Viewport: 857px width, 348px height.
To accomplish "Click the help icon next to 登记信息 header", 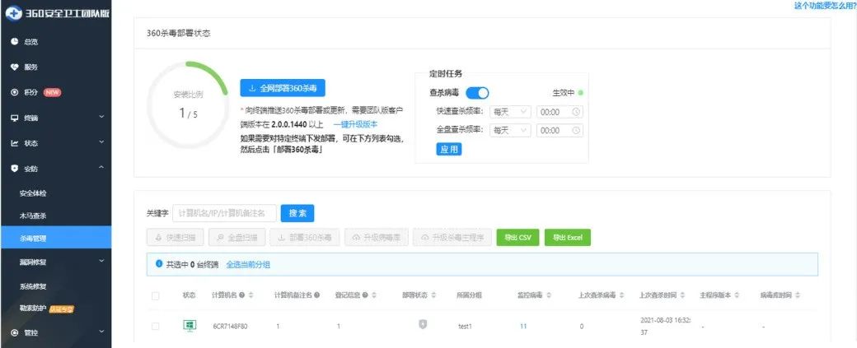I will click(365, 295).
